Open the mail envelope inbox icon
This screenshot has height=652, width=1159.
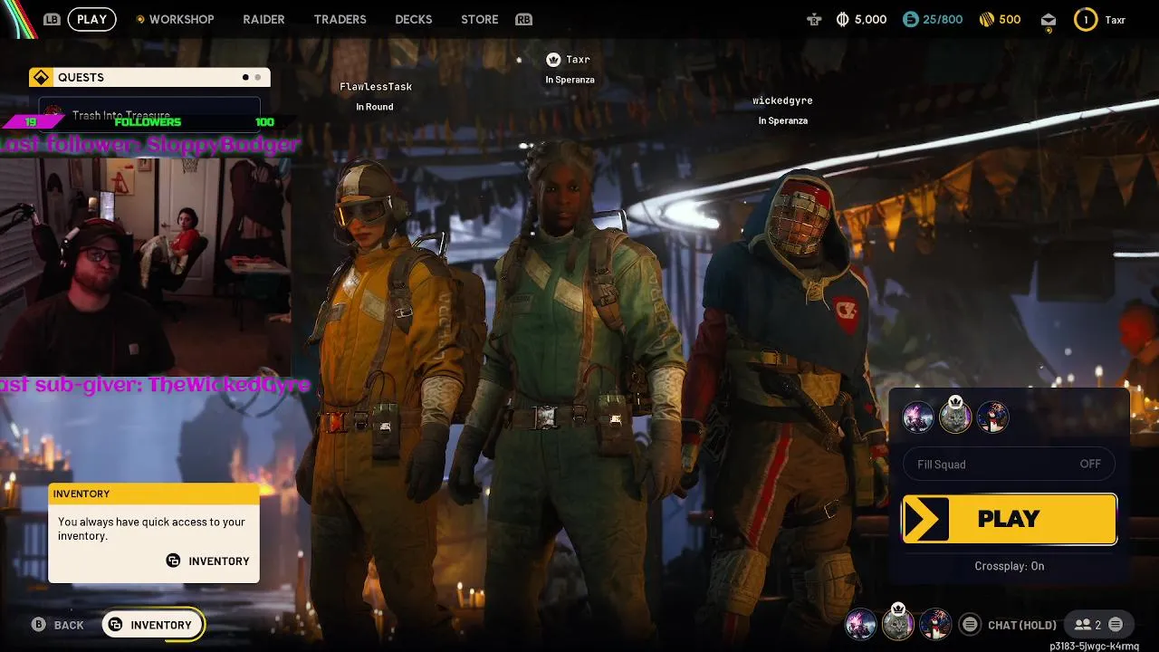tap(1049, 20)
